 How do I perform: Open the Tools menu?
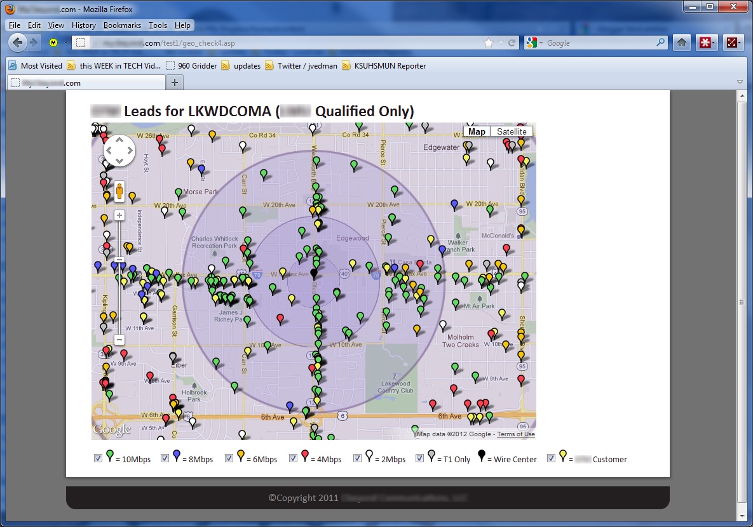158,25
